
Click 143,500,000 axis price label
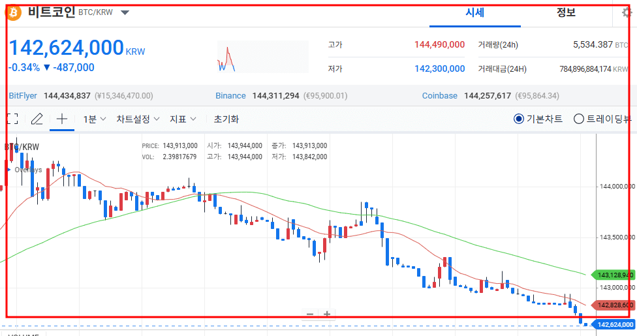pyautogui.click(x=617, y=237)
